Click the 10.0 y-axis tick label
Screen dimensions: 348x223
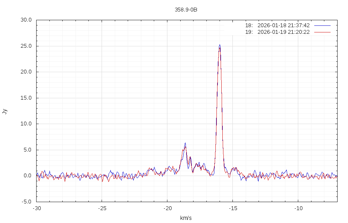tap(26, 124)
